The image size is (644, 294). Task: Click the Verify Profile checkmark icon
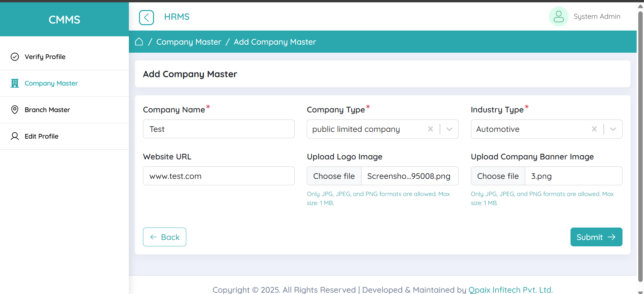15,57
